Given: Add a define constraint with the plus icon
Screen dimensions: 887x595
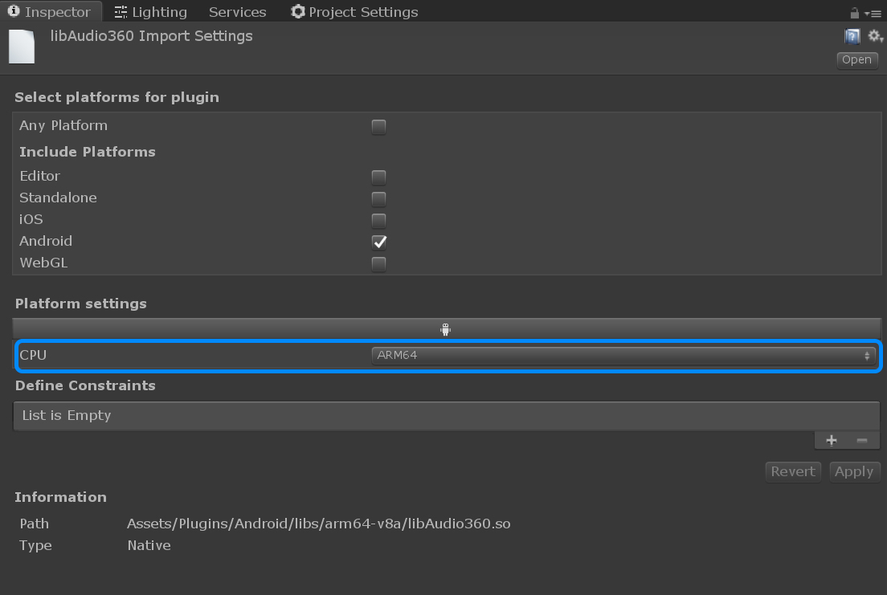Looking at the screenshot, I should coord(832,440).
